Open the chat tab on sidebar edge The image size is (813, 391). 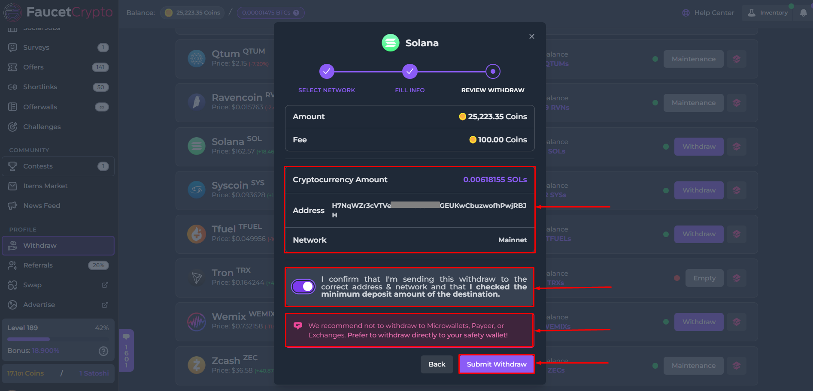(126, 350)
